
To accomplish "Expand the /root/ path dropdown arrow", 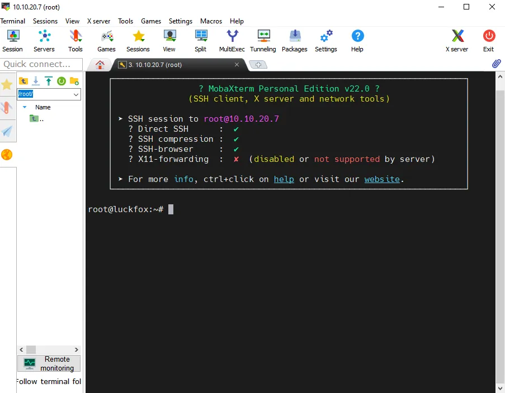I will 76,94.
